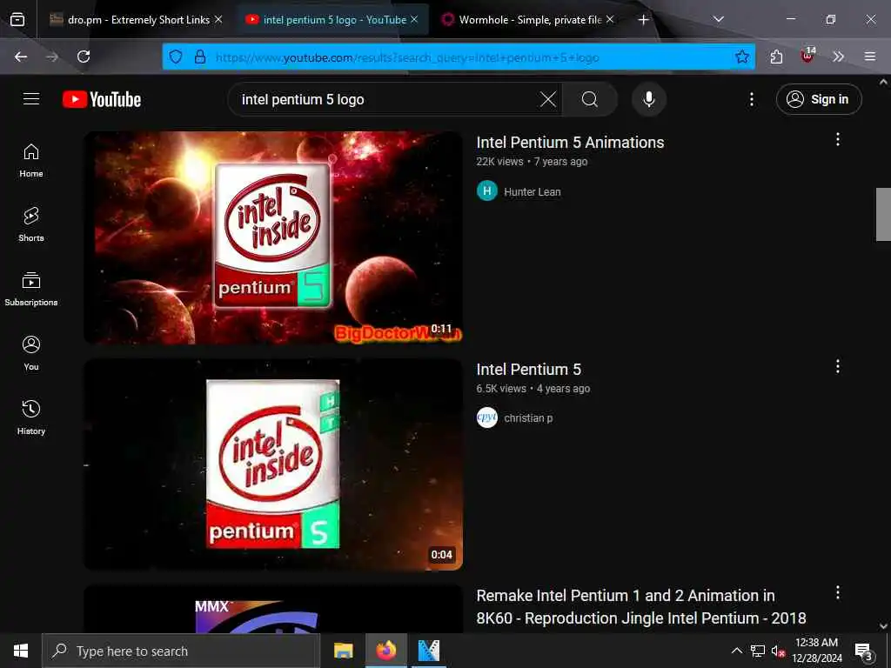Open title link Intel Pentium 5
891x668 pixels.
[x=528, y=369]
